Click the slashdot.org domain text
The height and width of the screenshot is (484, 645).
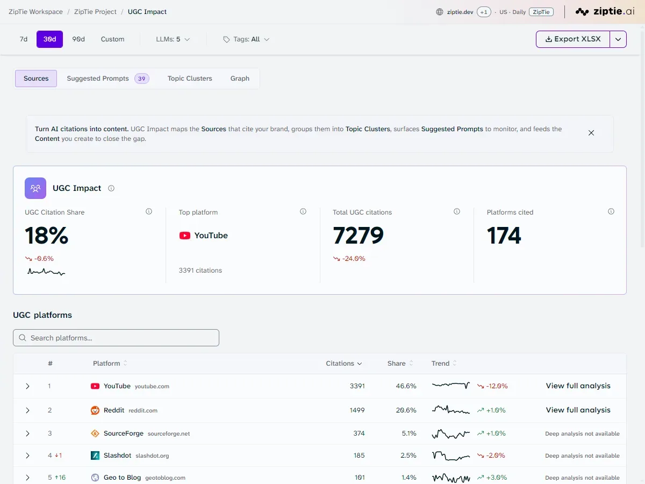coord(152,456)
